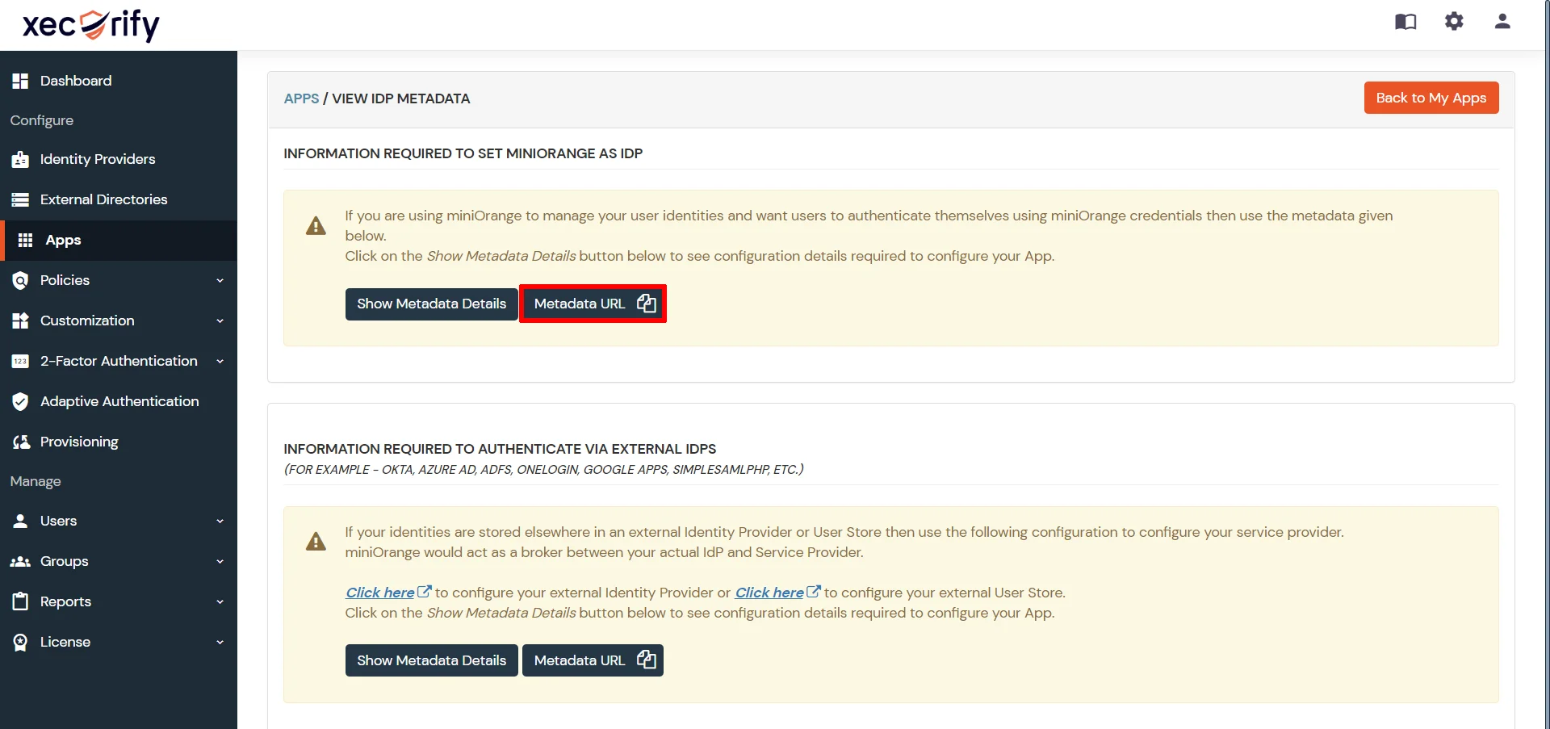The width and height of the screenshot is (1550, 729).
Task: Show Metadata Details for miniOrange as IDP
Action: tap(432, 304)
